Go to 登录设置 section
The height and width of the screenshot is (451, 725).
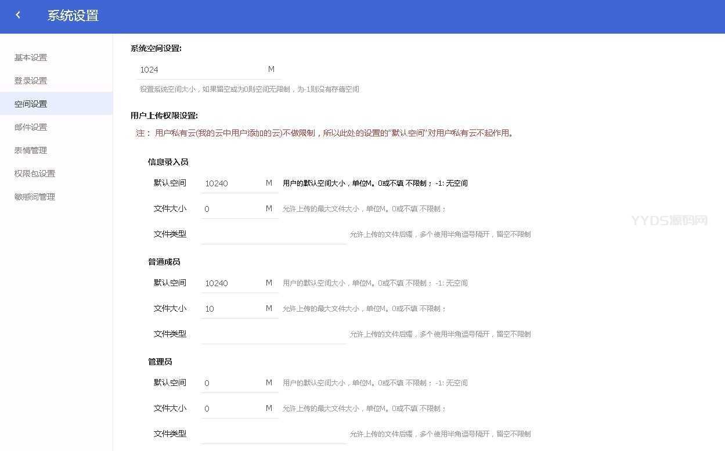tap(31, 81)
